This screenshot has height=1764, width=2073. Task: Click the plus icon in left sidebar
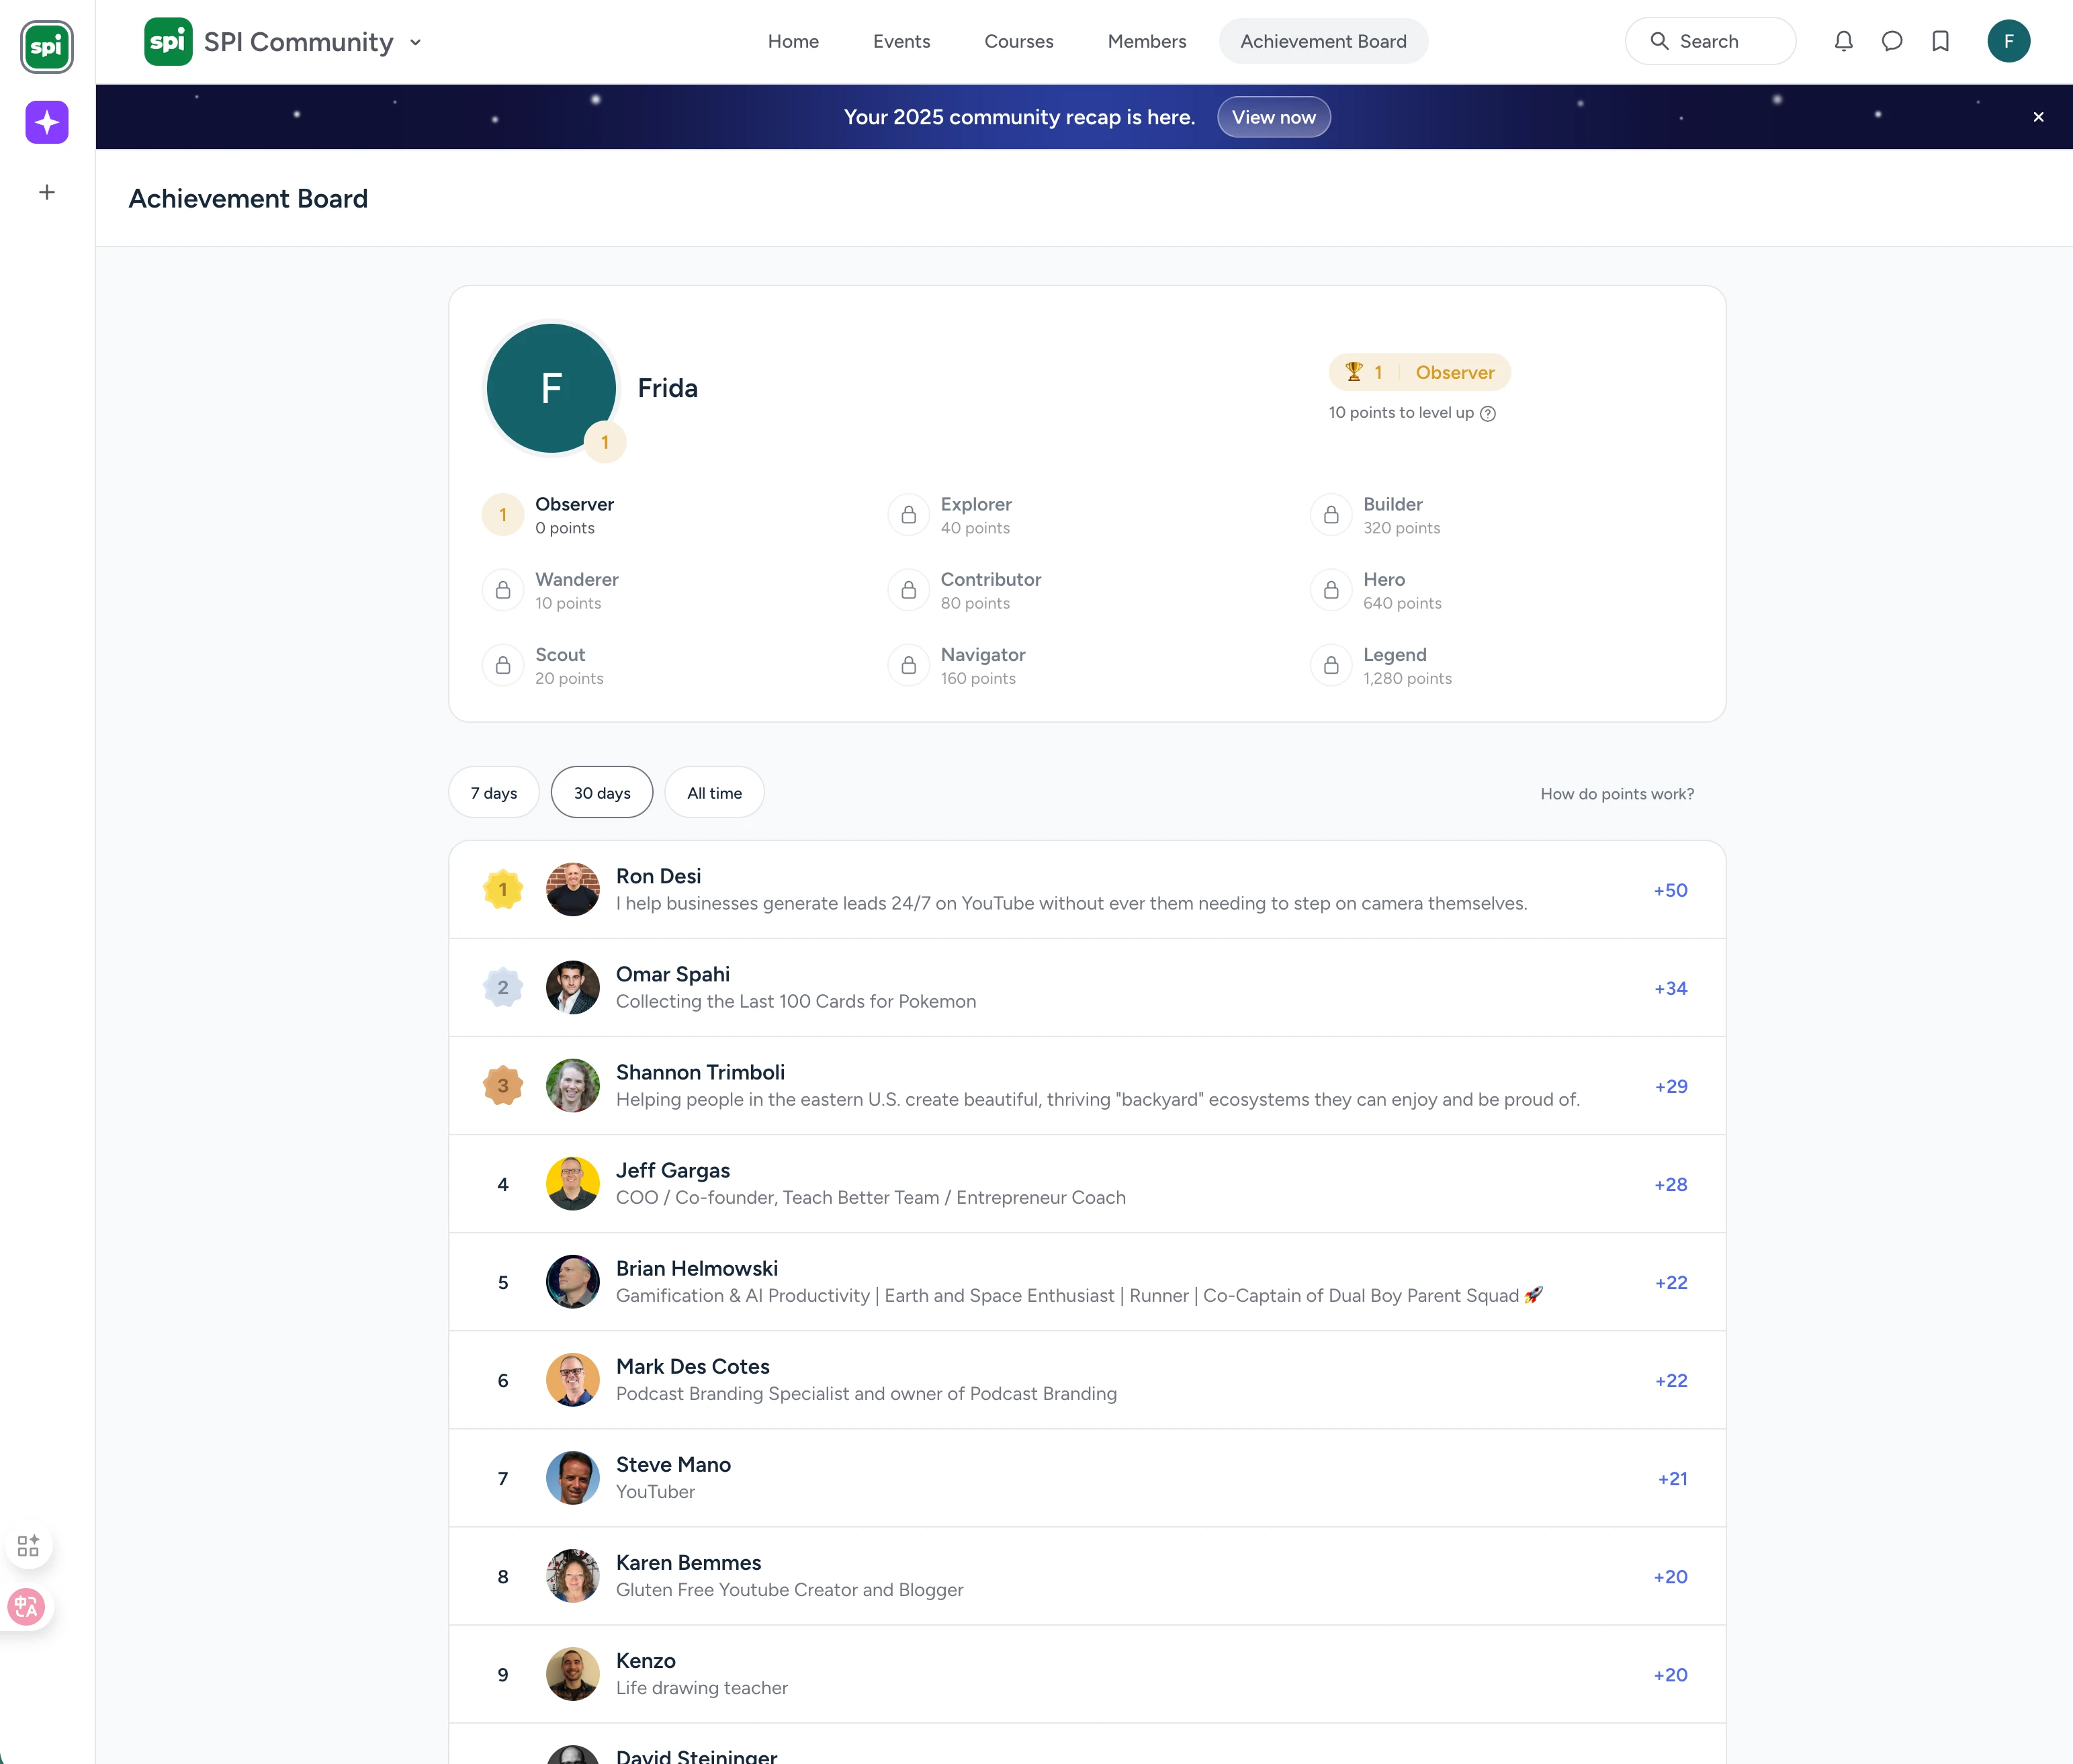47,192
